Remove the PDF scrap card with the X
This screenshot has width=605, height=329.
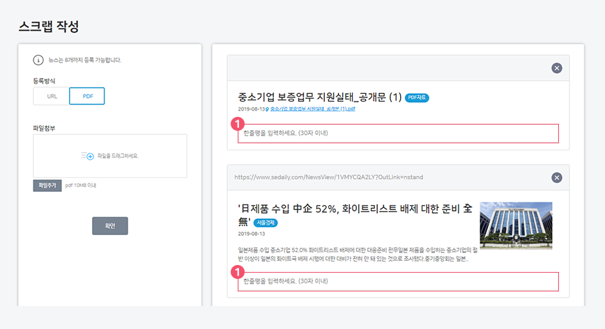pyautogui.click(x=556, y=68)
